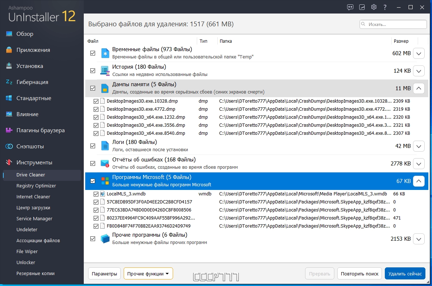Screen dimensions: 432x286
Task: Open the feedback chat icon in title bar
Action: pos(350,7)
